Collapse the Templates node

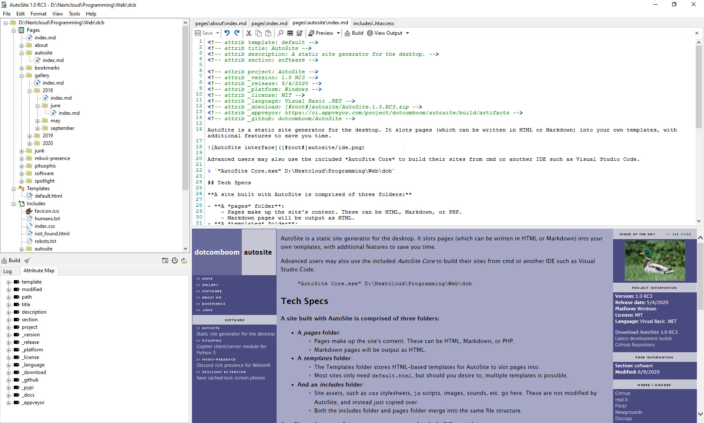(13, 189)
